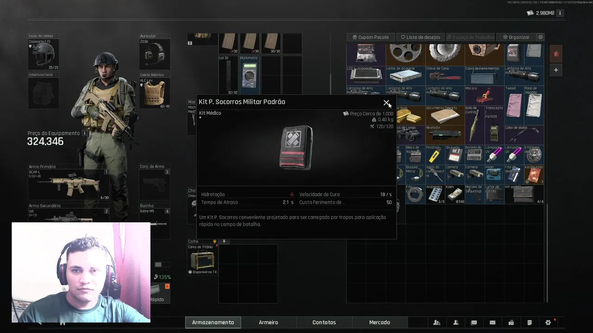
Task: Select the Nivelador item
Action: click(x=445, y=135)
